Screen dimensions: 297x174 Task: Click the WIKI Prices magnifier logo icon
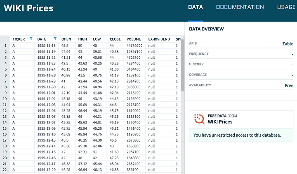(199, 119)
